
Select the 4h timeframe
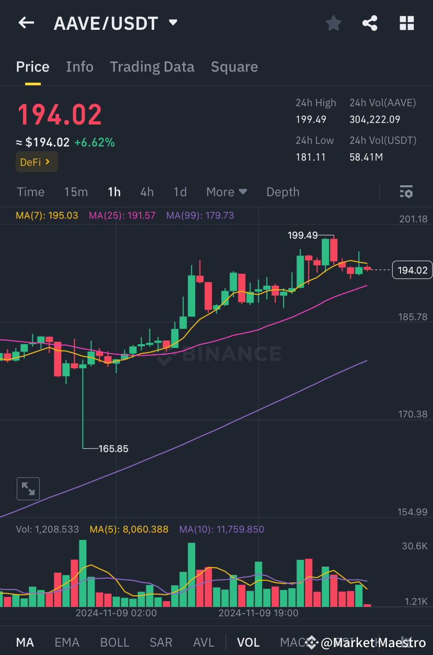pyautogui.click(x=146, y=192)
